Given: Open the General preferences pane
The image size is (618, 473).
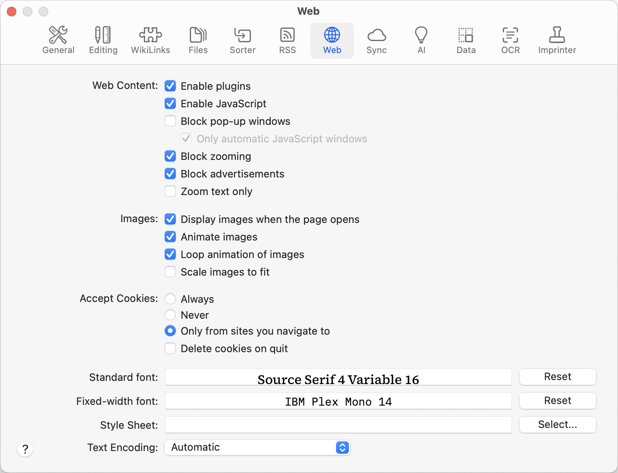Looking at the screenshot, I should 58,40.
